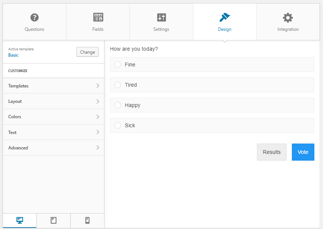Open the Colors customization section
The image size is (323, 229).
(53, 117)
